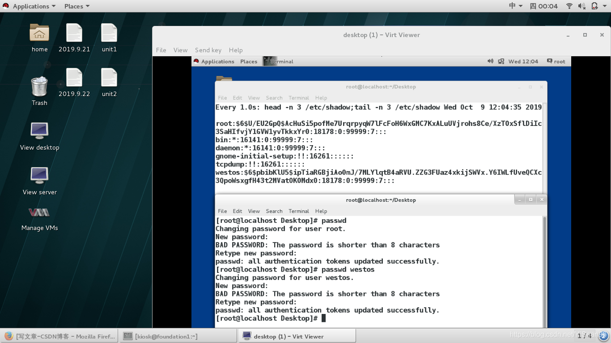Click the 'daemon:*:16141:0:99999:7:::' line
This screenshot has width=611, height=343.
click(271, 148)
